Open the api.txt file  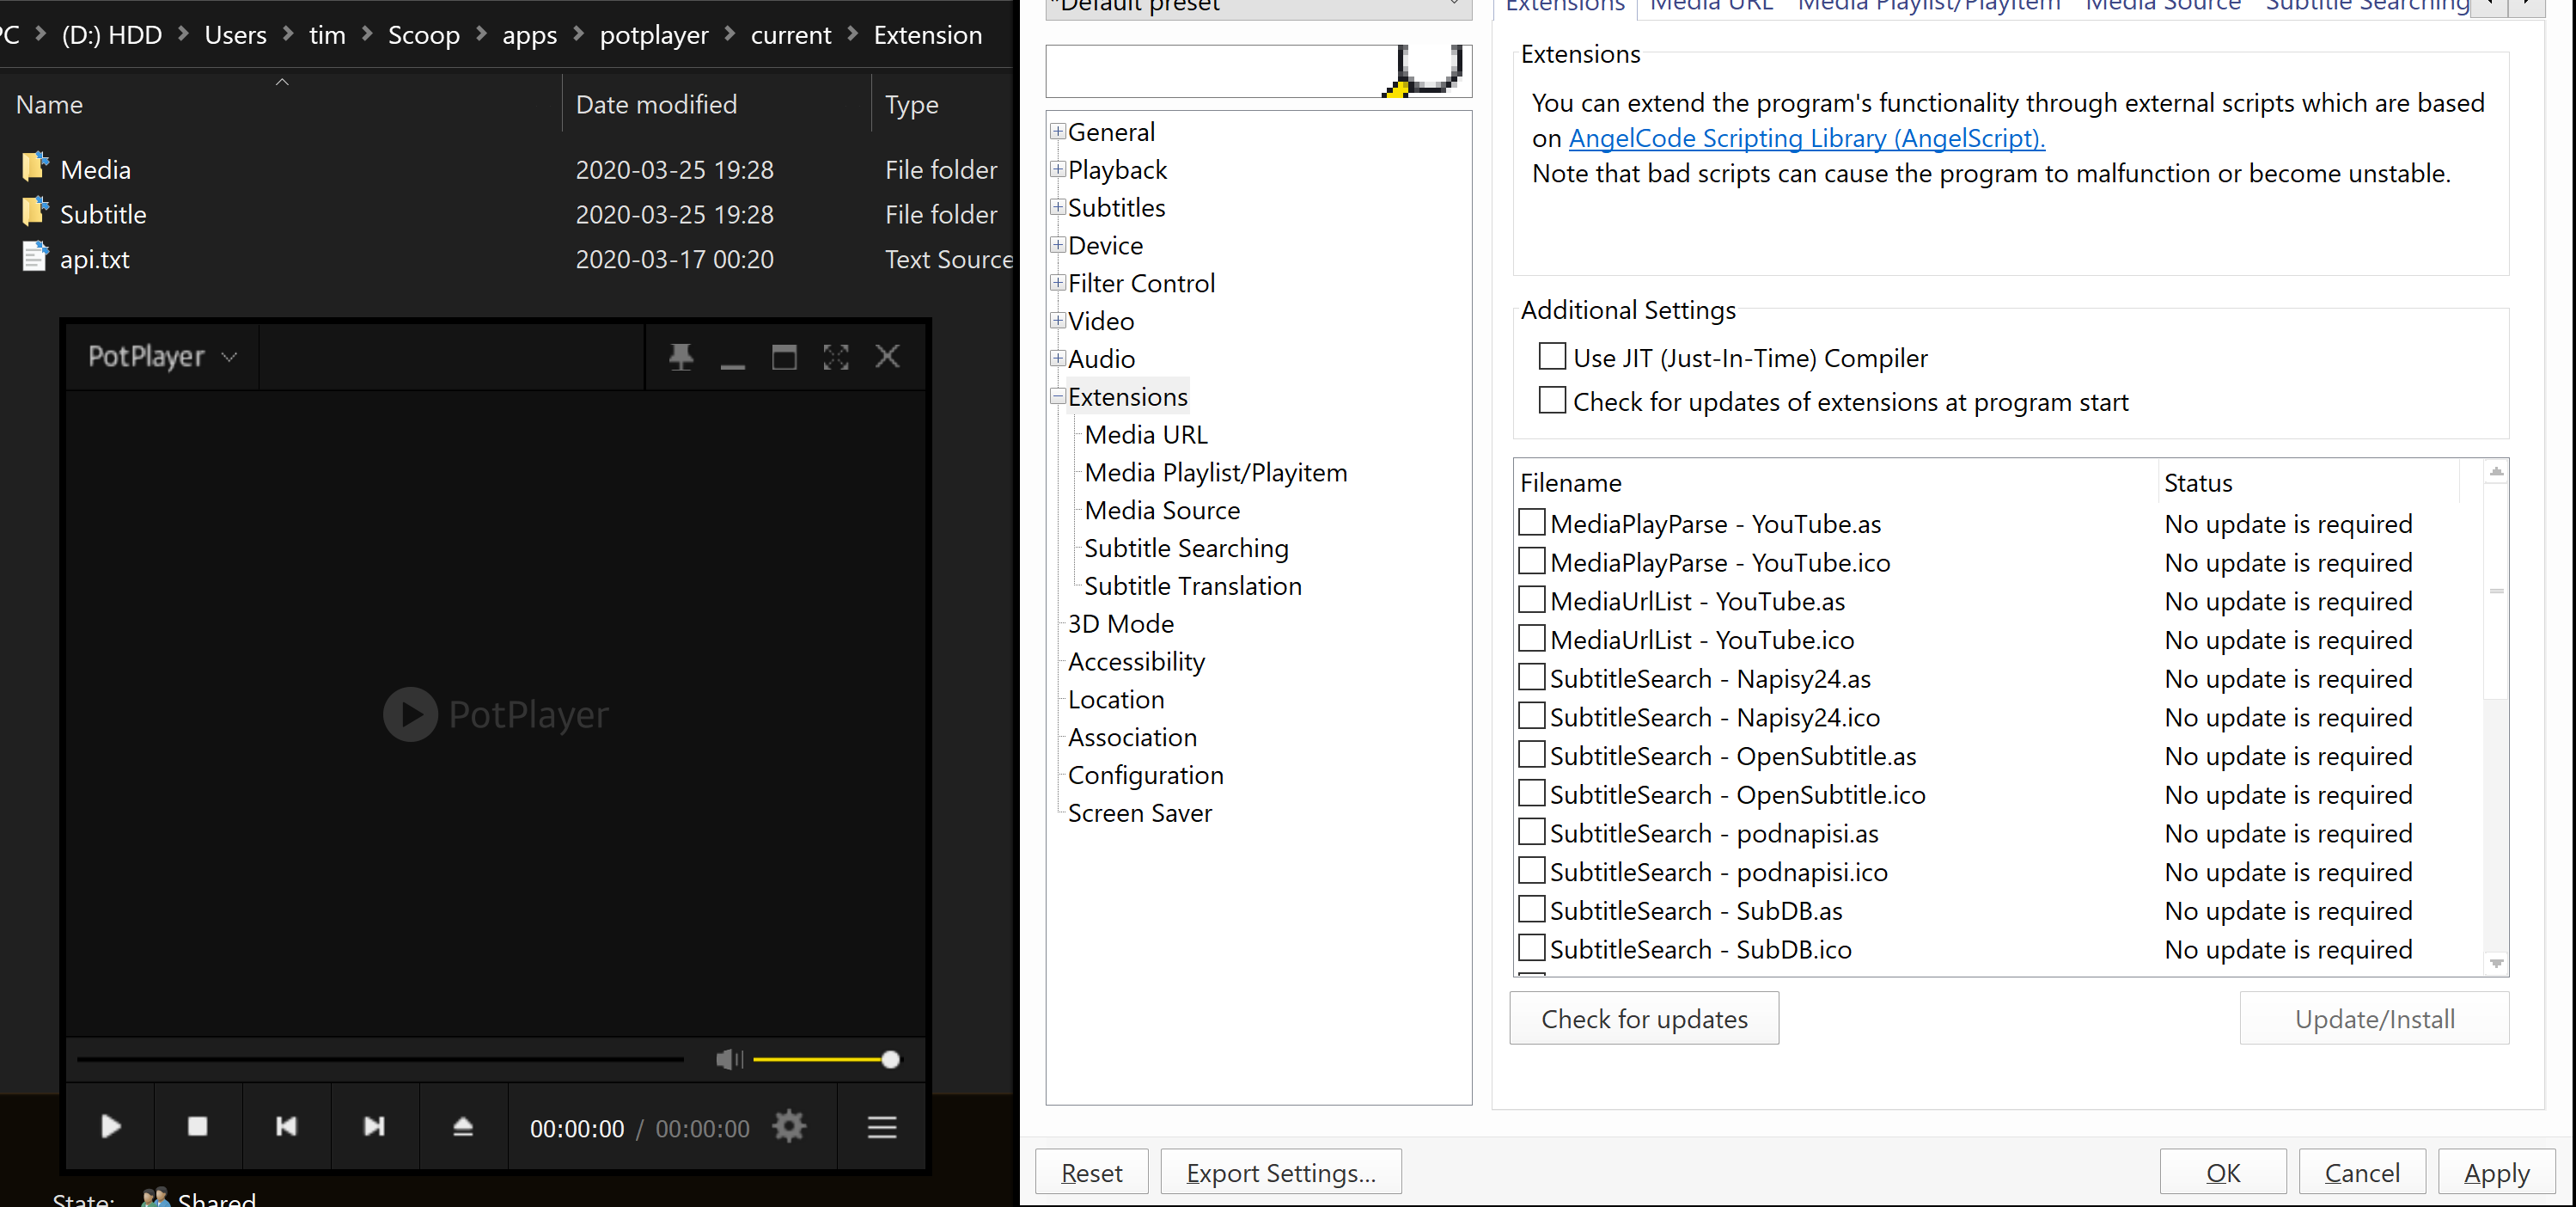tap(93, 258)
